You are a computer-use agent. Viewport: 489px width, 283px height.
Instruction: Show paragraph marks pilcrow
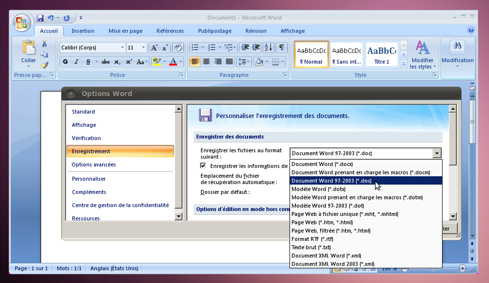(x=281, y=47)
